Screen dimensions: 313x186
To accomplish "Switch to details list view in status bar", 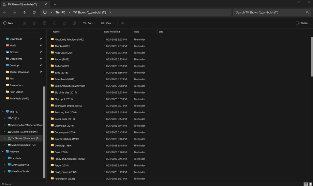I will pos(306,184).
